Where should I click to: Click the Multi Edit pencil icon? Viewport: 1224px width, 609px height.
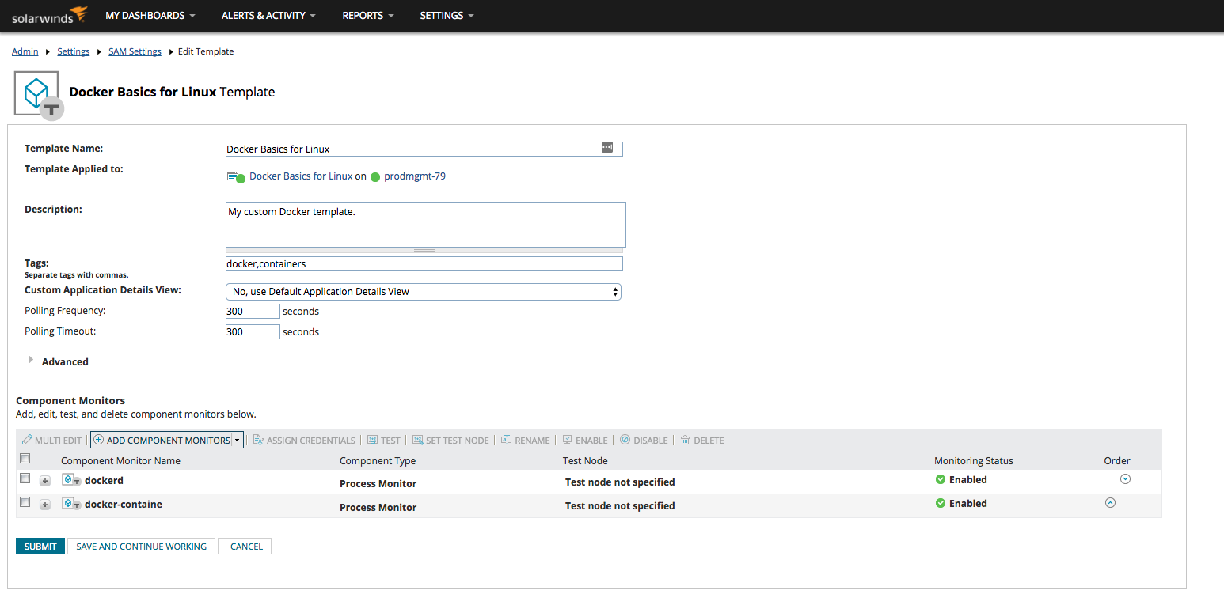pyautogui.click(x=28, y=440)
